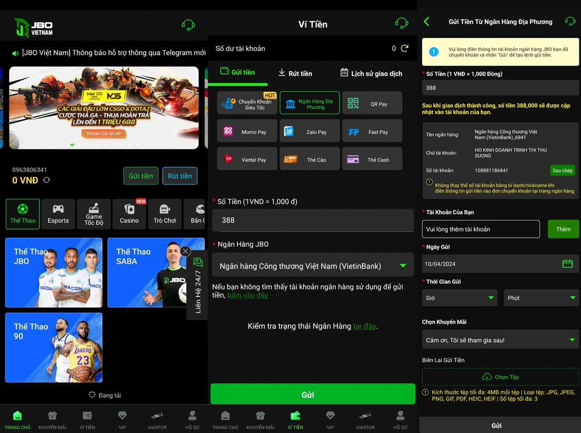Tap Trang Chủ in middle screen bottom nav
Screen dimensions: 581x433
pos(225,420)
